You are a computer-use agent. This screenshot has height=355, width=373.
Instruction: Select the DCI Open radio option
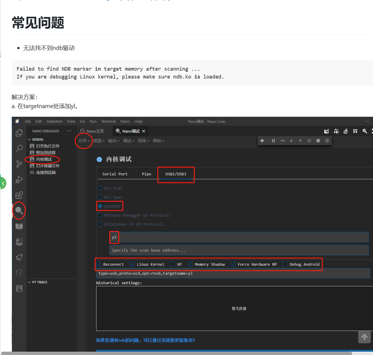click(x=100, y=197)
